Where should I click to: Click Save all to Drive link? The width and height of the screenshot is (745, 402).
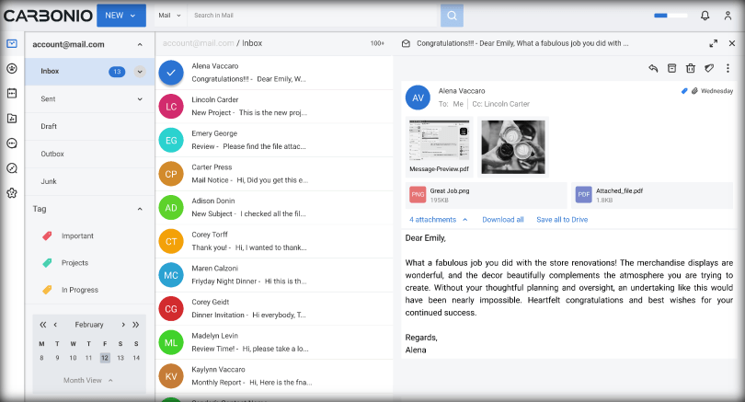[562, 220]
